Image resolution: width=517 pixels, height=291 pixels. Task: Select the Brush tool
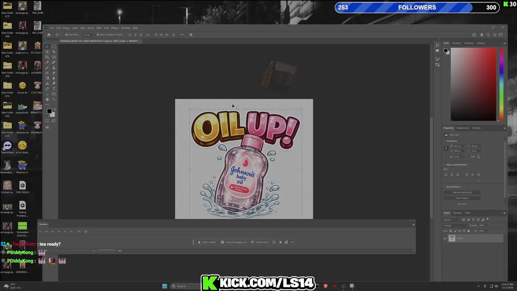click(47, 67)
